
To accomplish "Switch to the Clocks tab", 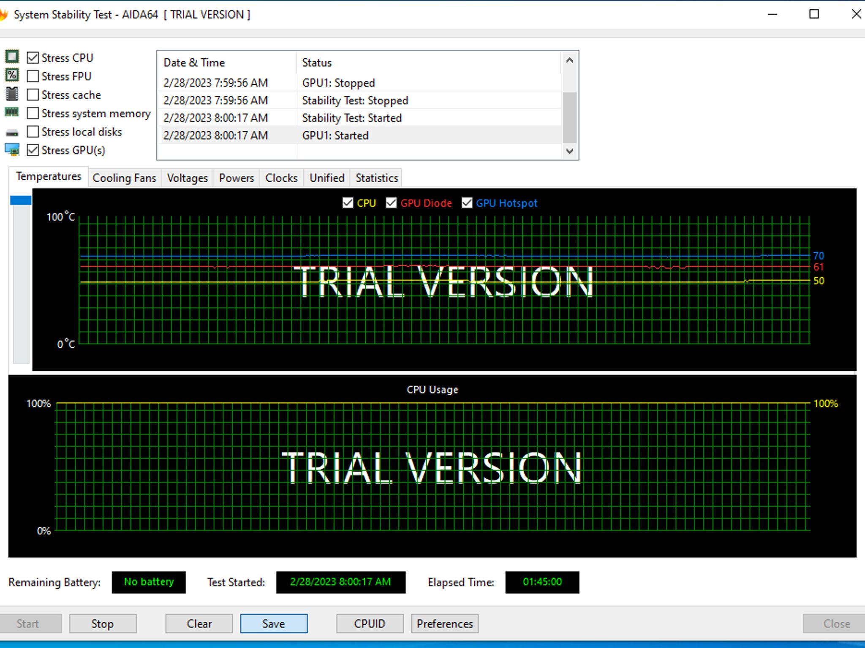I will point(281,178).
